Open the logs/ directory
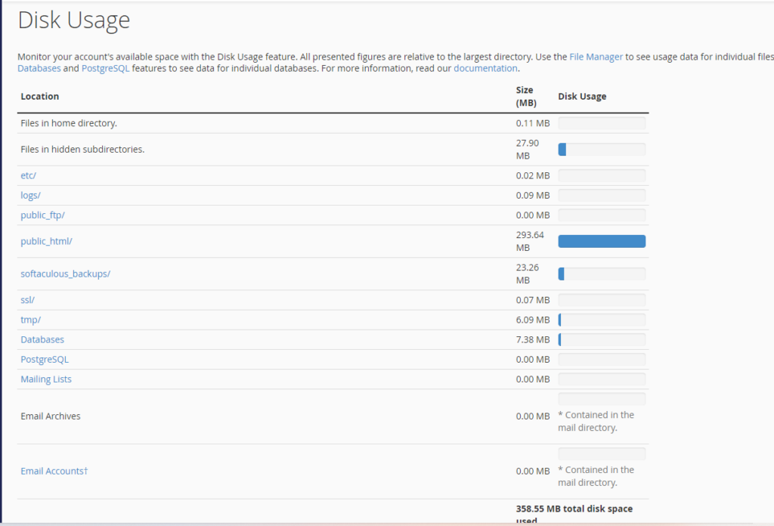Screen dimensions: 774x526 (29, 195)
